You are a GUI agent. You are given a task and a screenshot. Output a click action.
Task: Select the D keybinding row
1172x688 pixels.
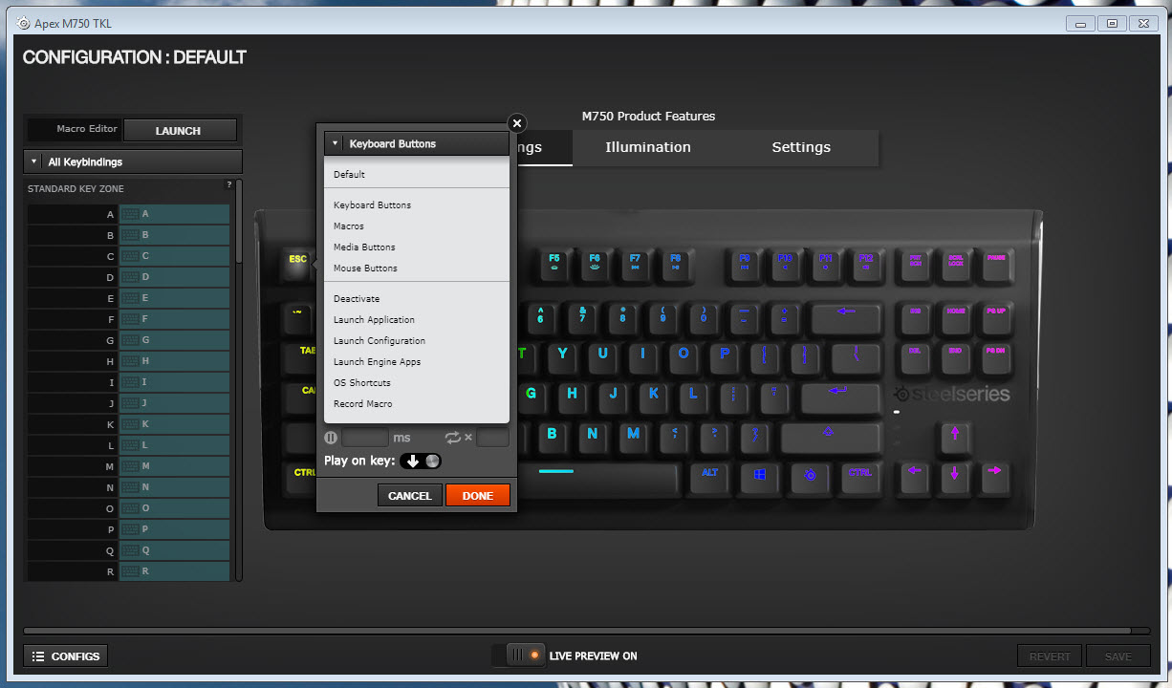pyautogui.click(x=127, y=277)
